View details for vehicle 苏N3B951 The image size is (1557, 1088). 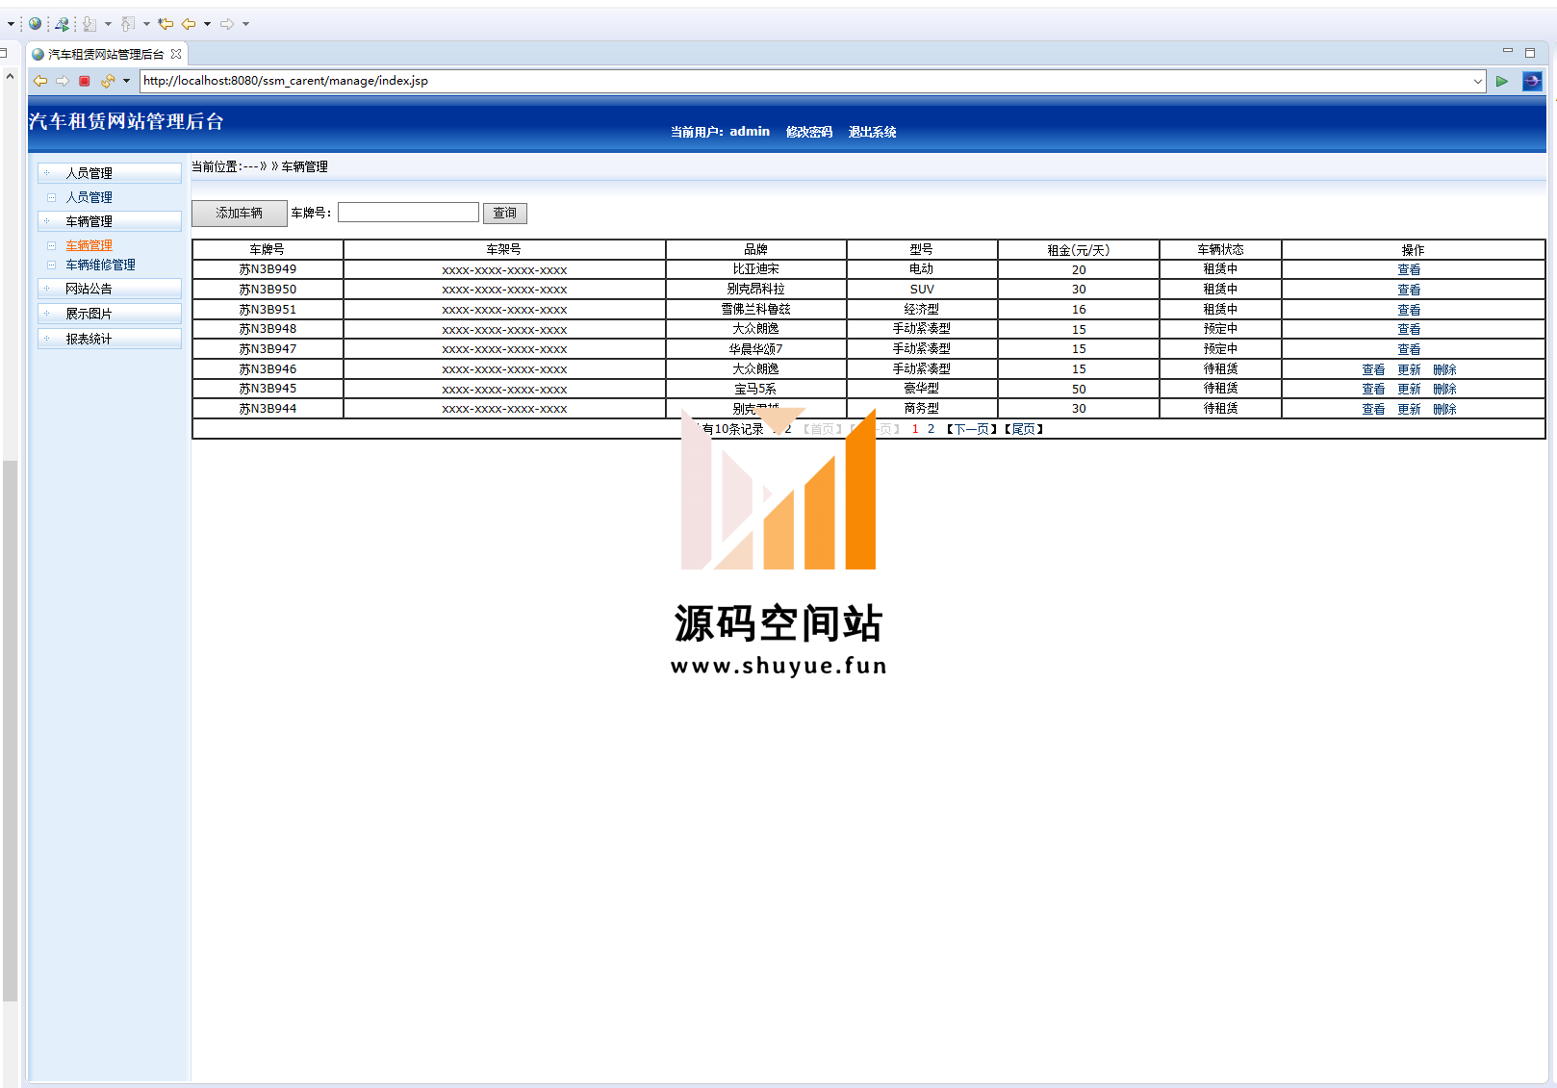tap(1409, 310)
